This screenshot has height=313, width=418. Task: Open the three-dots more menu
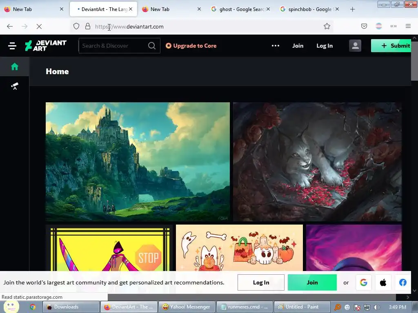pos(276,46)
